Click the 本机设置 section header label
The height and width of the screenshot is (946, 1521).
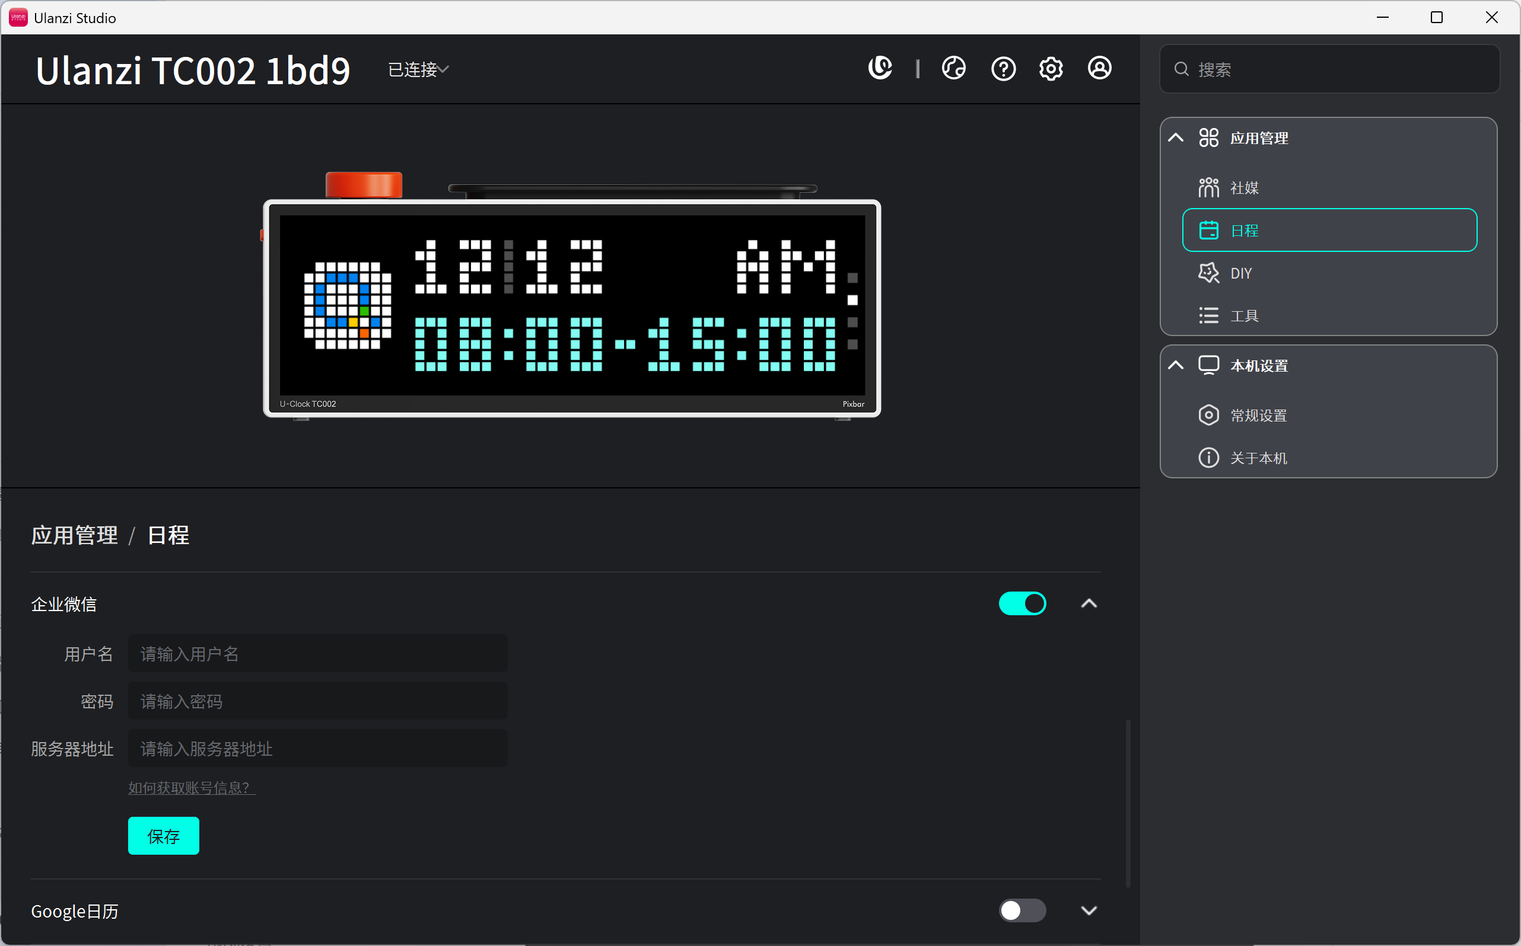1259,365
